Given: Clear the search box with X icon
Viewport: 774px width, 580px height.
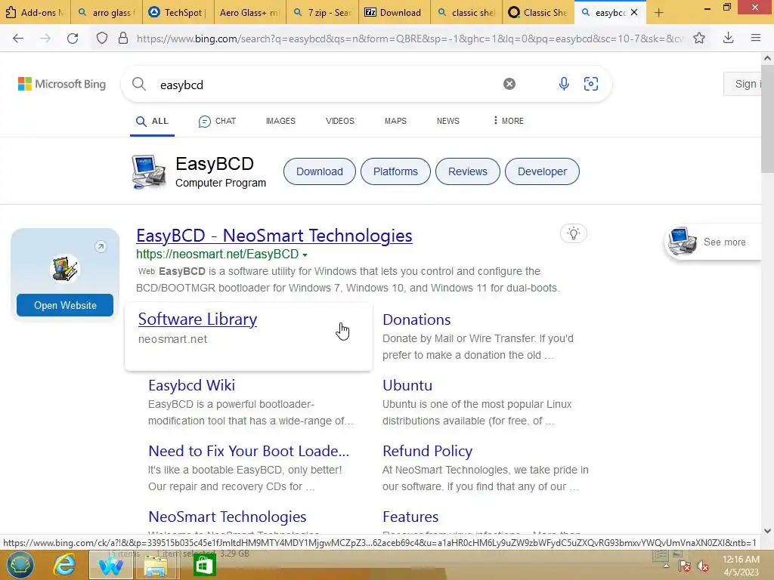Looking at the screenshot, I should [509, 84].
